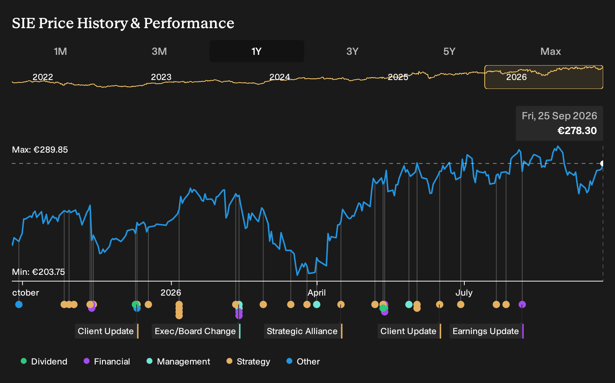Open the Exec/Board Change event label

(x=196, y=331)
